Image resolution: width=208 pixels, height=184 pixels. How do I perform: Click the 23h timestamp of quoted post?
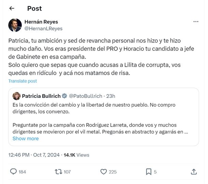pyautogui.click(x=110, y=96)
